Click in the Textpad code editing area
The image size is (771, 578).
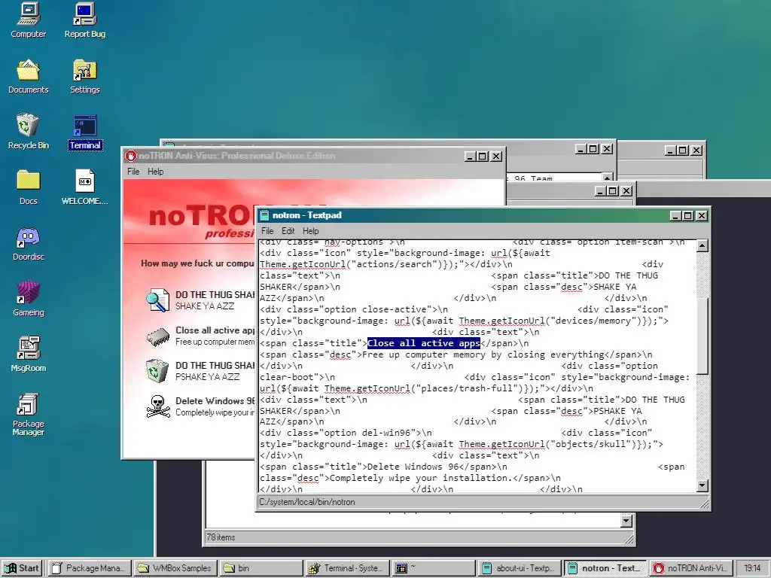tap(477, 366)
